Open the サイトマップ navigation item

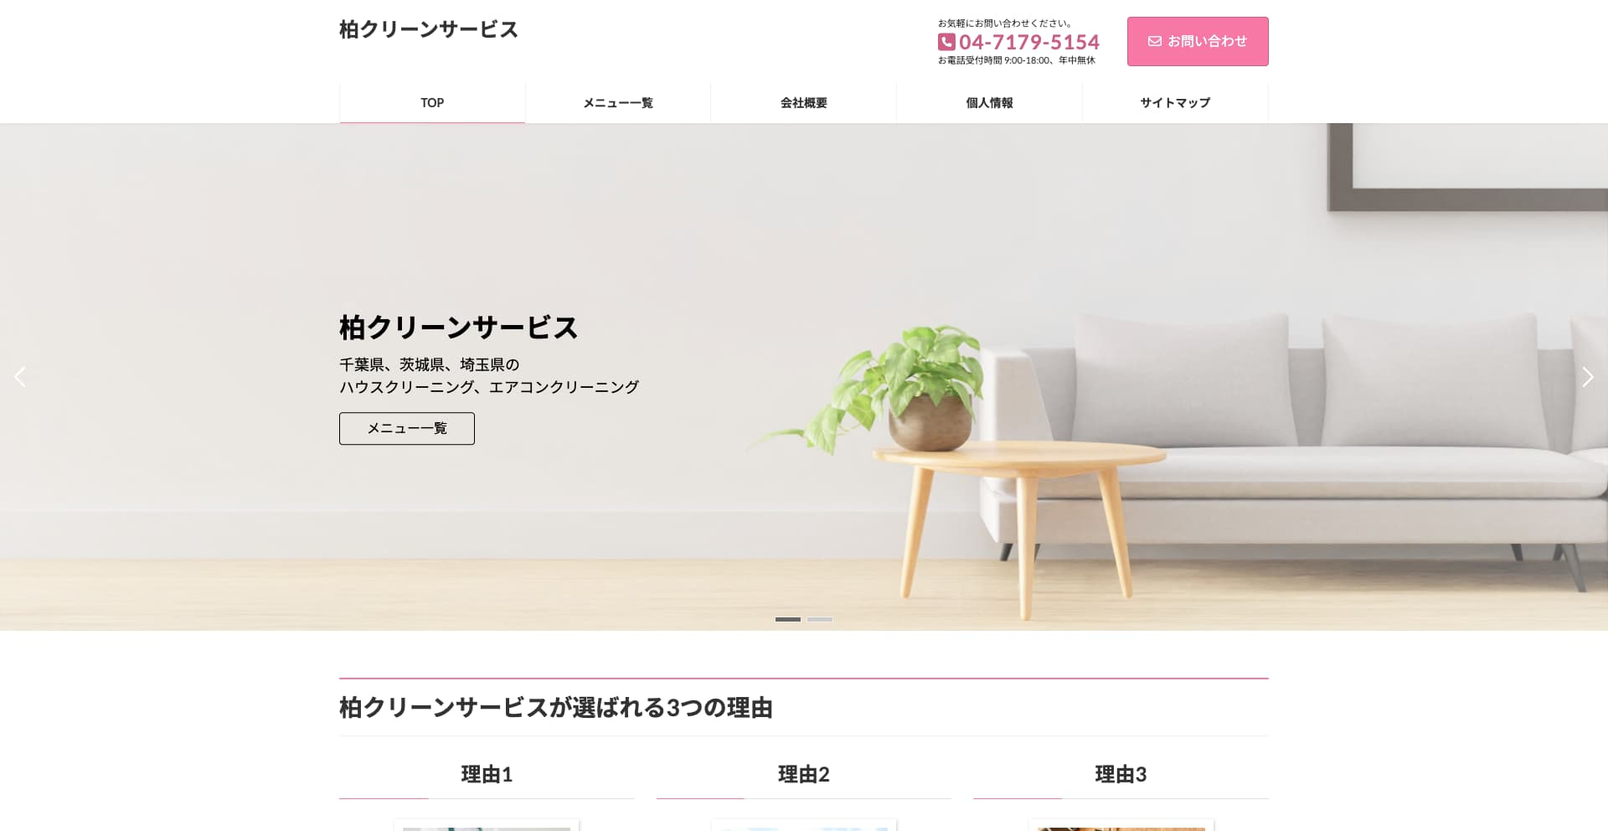pos(1175,103)
